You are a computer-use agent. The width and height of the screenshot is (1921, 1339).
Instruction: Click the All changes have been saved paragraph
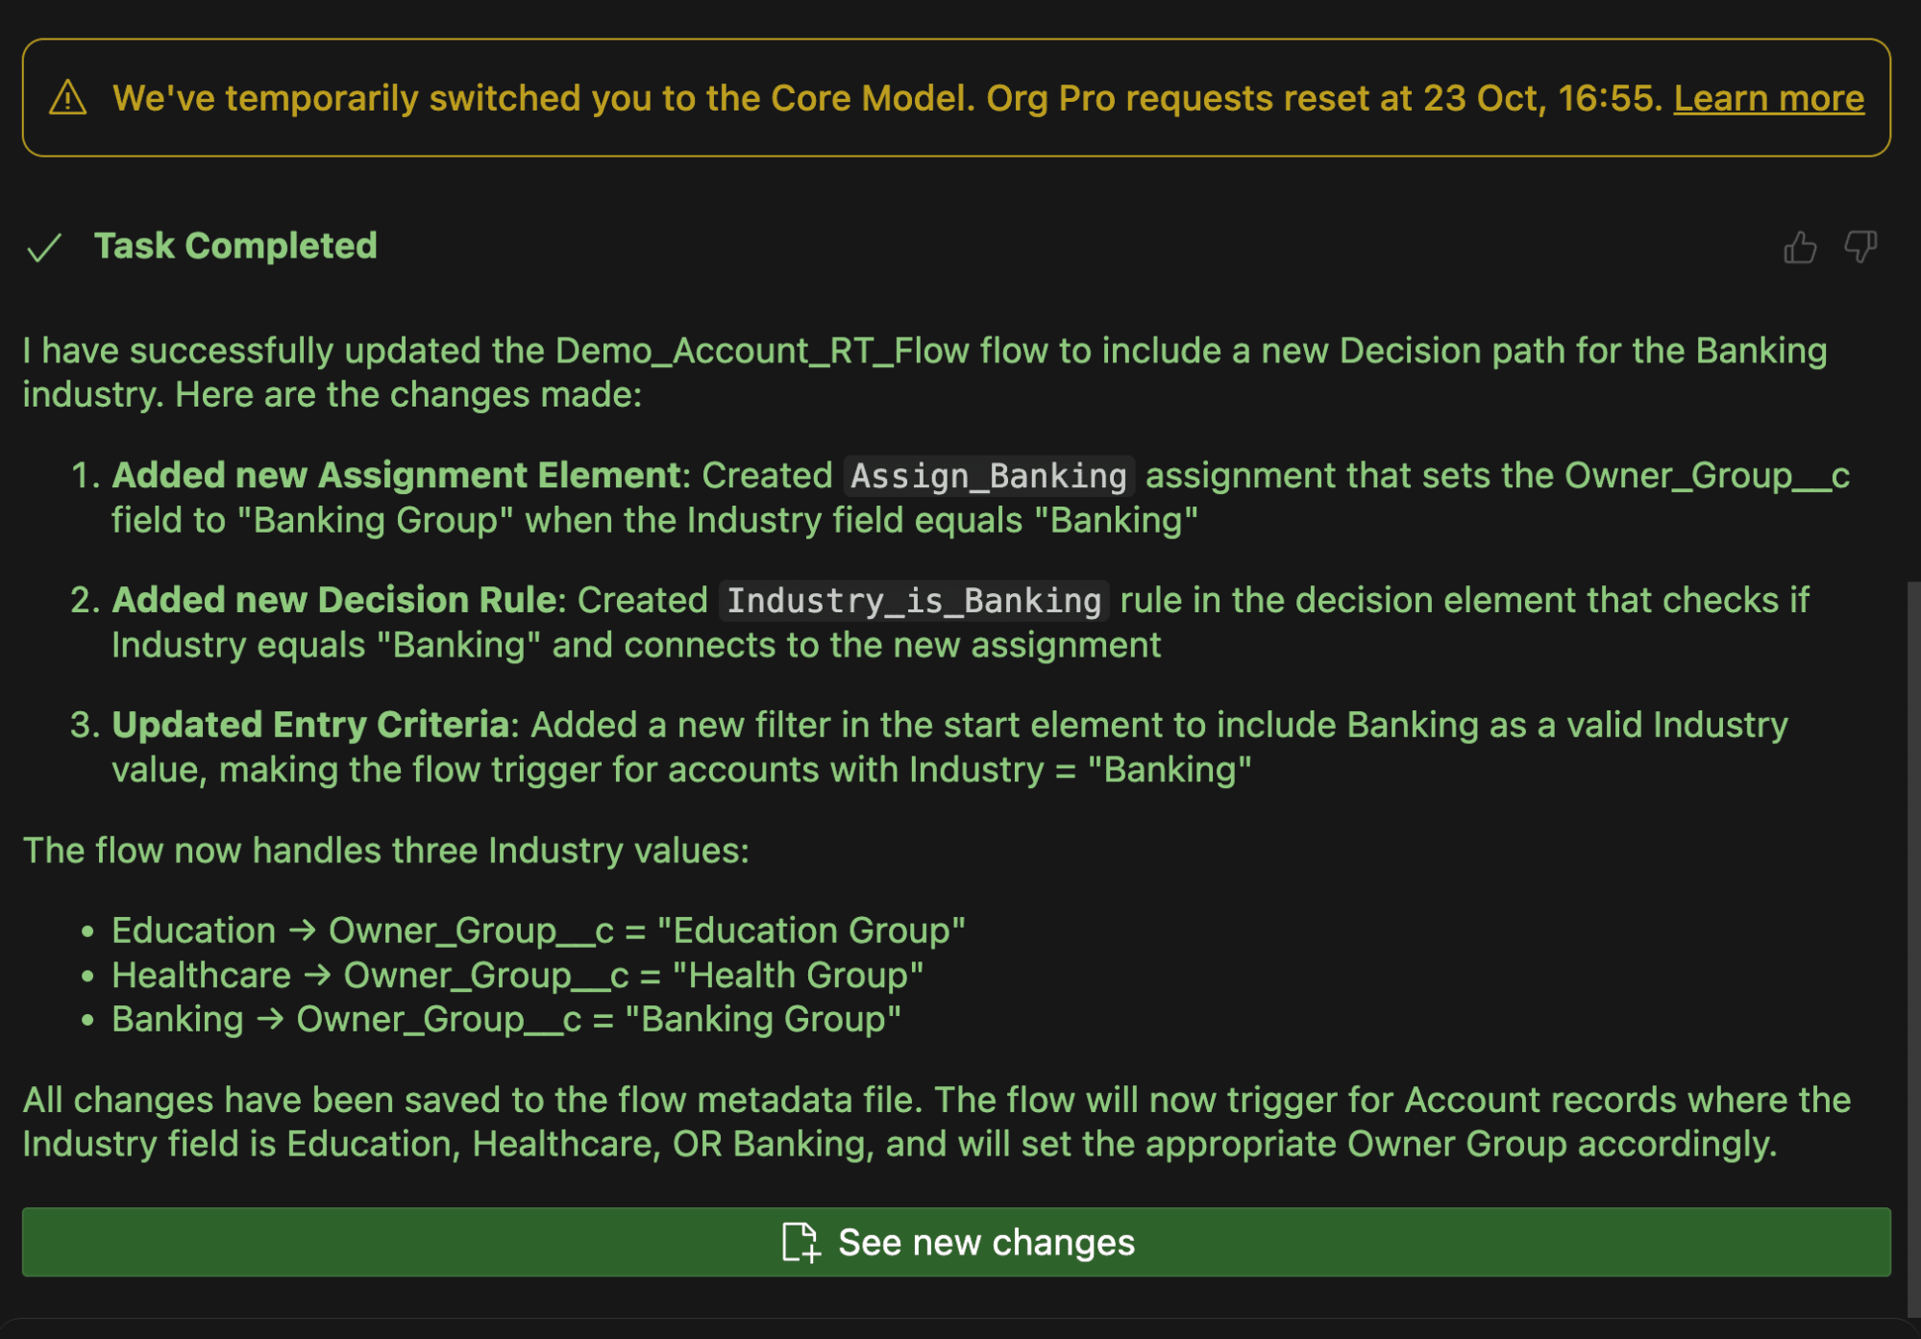point(935,1122)
